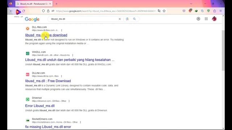Click the RocketDrivers.com site favicon
This screenshot has width=232, height=130.
28,121
